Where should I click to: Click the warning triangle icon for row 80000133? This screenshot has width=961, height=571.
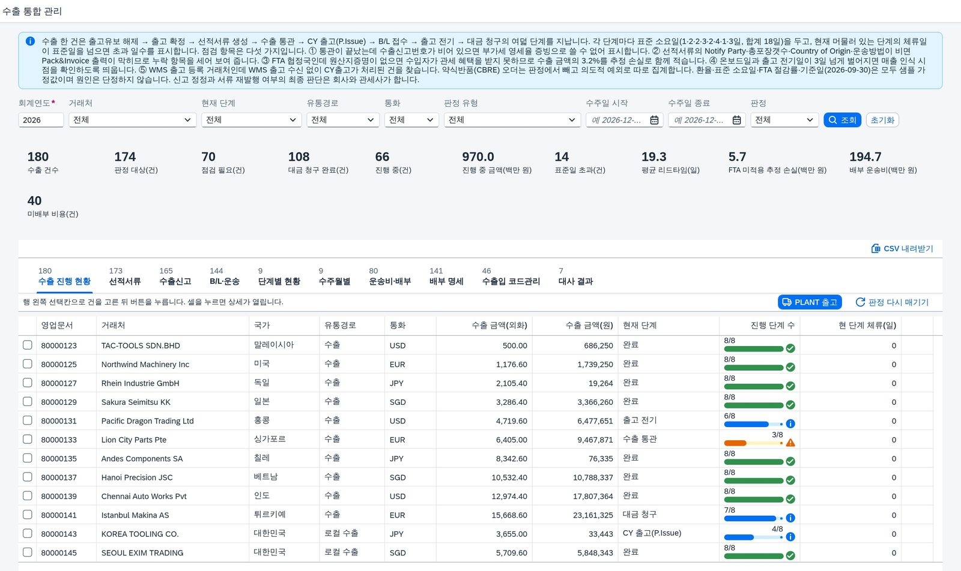click(x=790, y=443)
